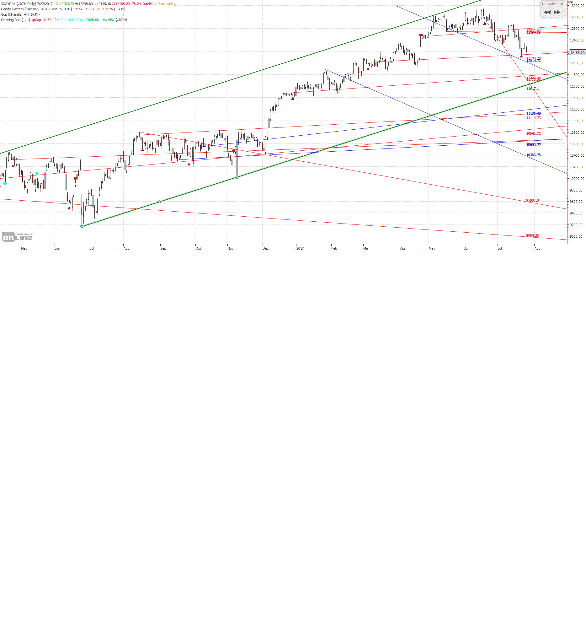Screen dimensions: 586x643
Task: Click the Aug label at time axis right end
Action: [537, 248]
